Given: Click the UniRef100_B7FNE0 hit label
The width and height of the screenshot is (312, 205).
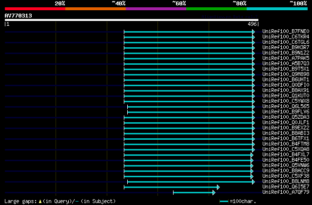Looking at the screenshot, I should [x=286, y=32].
